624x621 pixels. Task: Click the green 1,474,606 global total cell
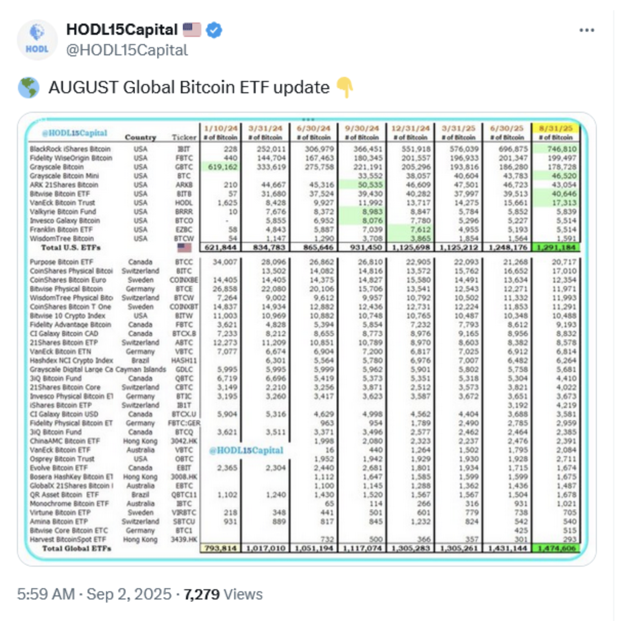[x=556, y=548]
